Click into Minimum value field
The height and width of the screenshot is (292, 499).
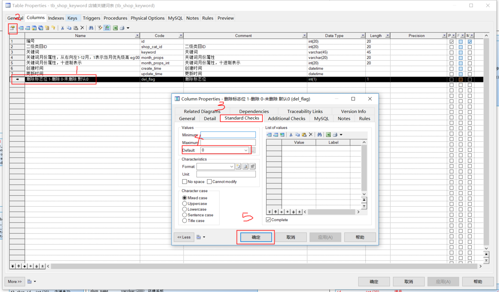228,135
